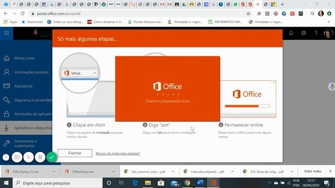Open the account profile picture in Office header
This screenshot has height=188, width=335.
point(328,33)
